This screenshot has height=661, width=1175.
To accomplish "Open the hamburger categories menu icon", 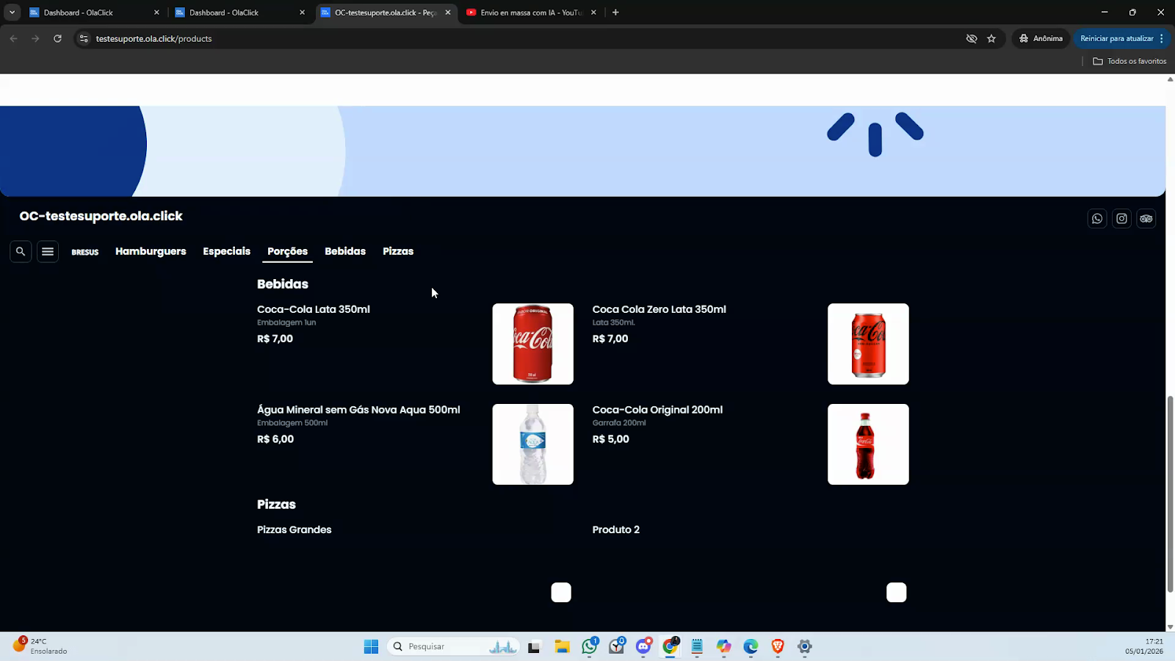I will coord(48,252).
